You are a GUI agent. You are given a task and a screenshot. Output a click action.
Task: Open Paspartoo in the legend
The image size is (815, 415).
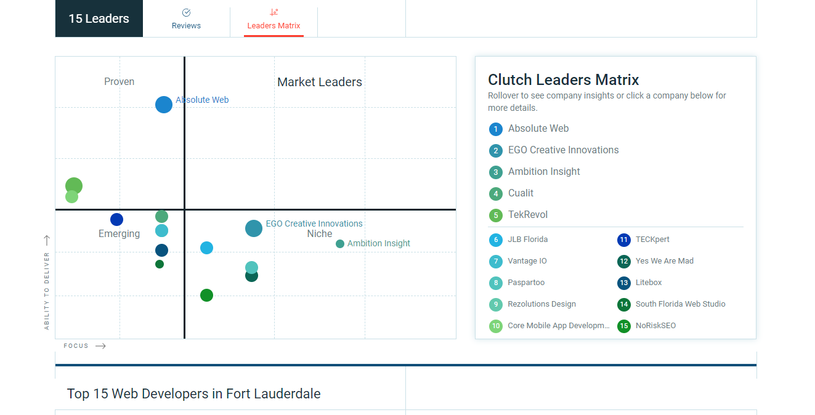(526, 283)
